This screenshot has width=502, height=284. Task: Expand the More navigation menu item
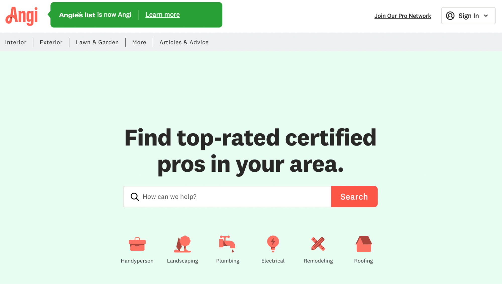point(139,42)
